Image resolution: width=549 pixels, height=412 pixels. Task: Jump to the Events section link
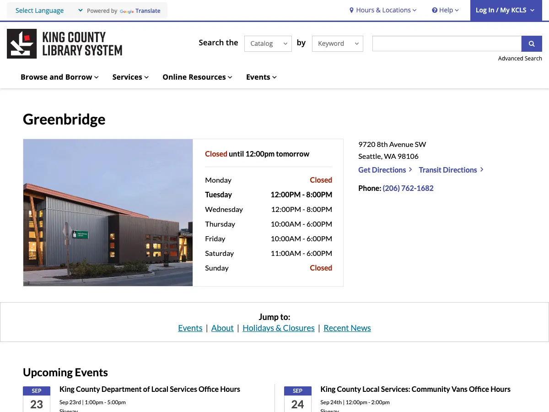(x=190, y=328)
